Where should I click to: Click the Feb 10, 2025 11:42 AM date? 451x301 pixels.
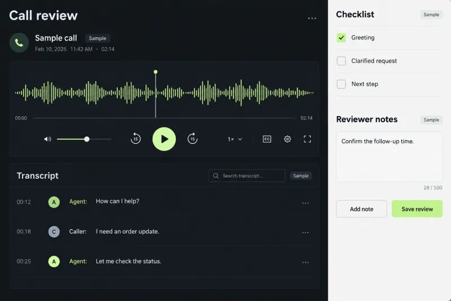point(64,49)
